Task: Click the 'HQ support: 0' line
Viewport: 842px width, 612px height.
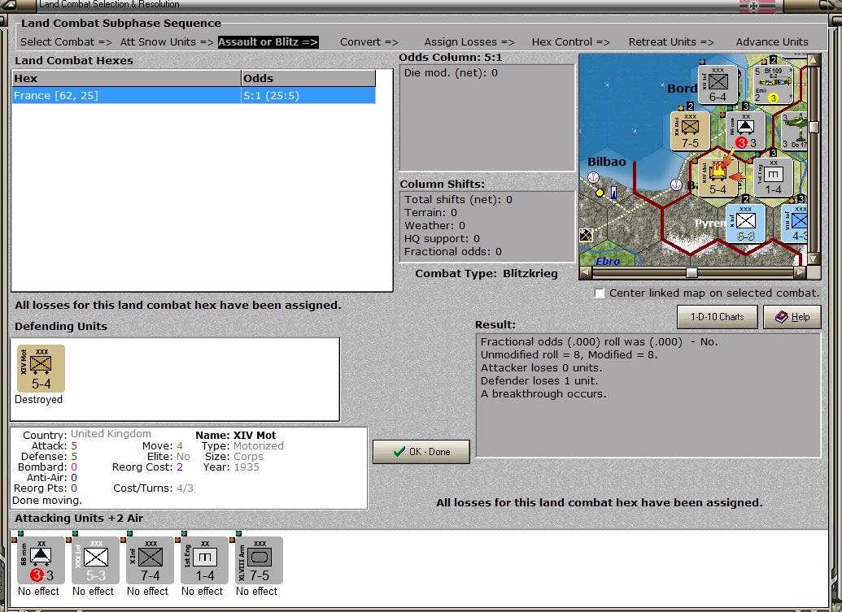Action: (442, 239)
